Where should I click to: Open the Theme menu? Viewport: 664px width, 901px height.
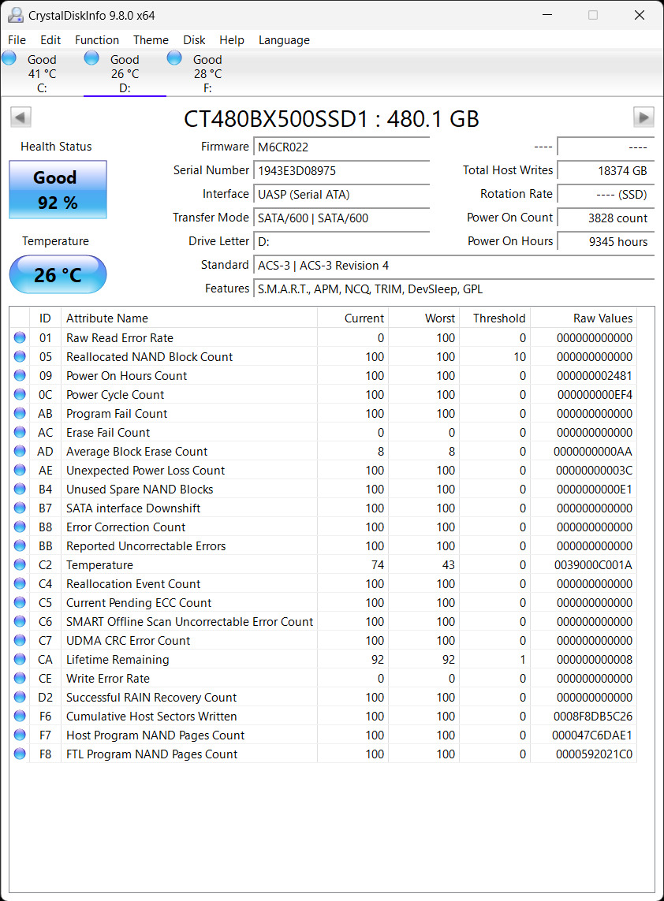[x=151, y=40]
